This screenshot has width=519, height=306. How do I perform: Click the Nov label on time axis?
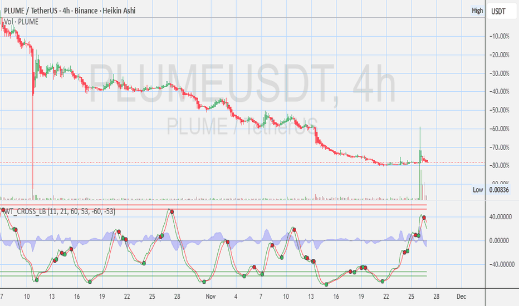[x=210, y=297]
